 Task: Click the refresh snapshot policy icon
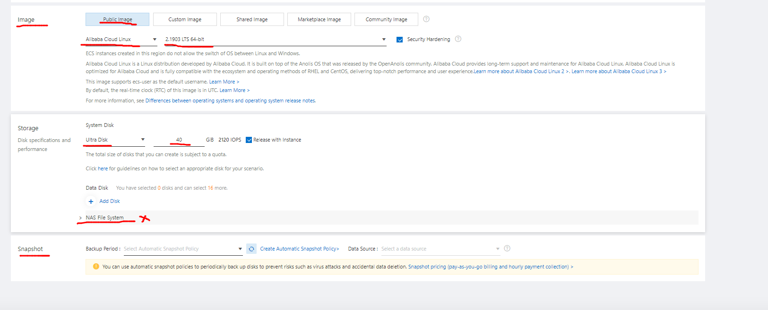(251, 249)
